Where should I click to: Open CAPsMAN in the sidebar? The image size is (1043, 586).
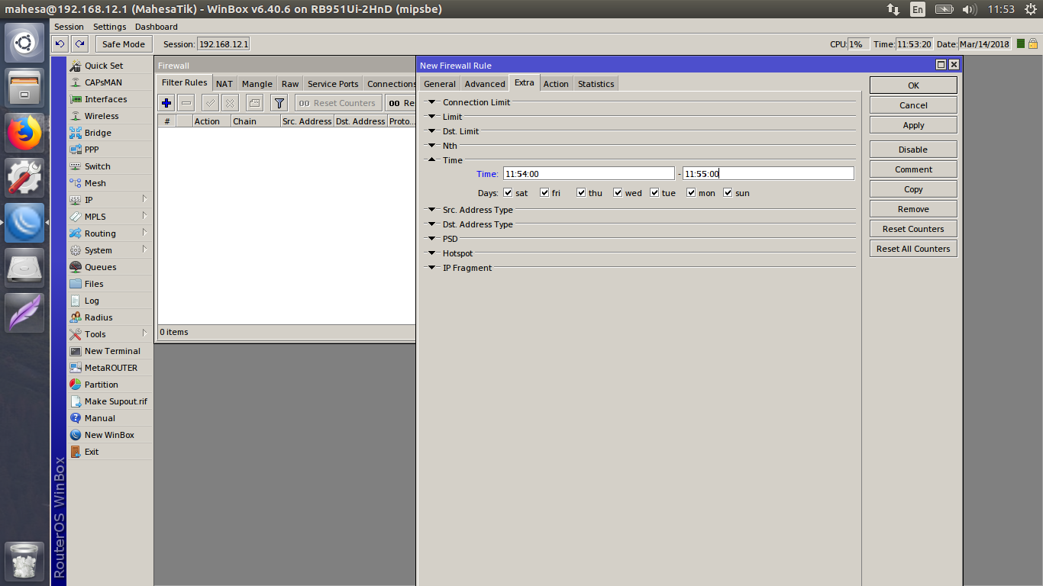pos(103,82)
